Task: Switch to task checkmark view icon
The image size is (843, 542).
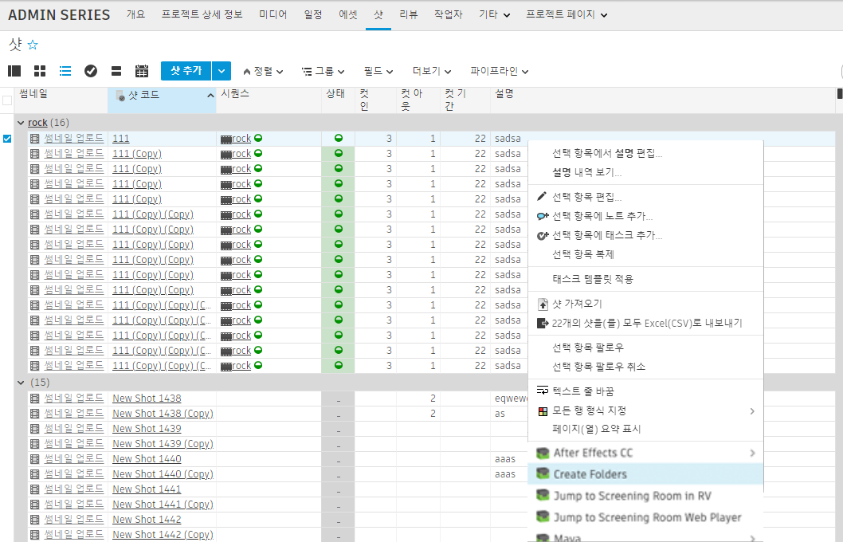Action: tap(91, 71)
